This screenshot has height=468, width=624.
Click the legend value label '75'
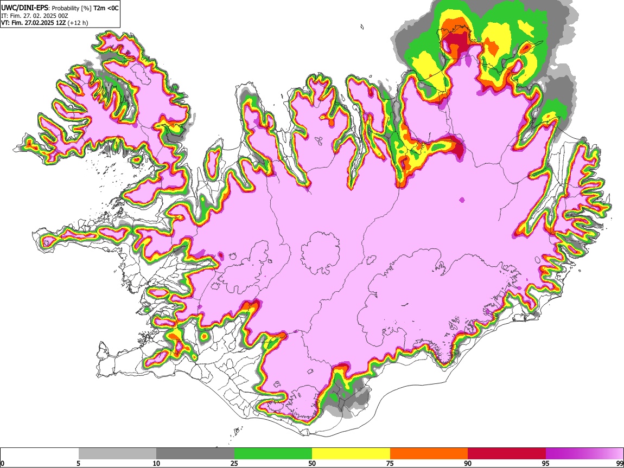(x=390, y=463)
